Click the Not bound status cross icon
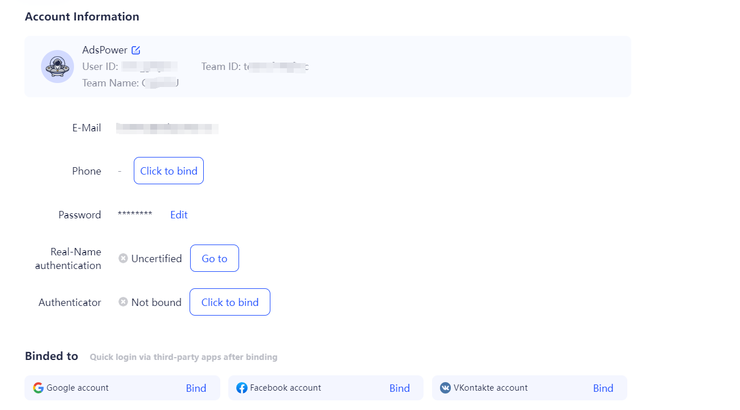Viewport: 740px width, 410px height. pyautogui.click(x=124, y=302)
